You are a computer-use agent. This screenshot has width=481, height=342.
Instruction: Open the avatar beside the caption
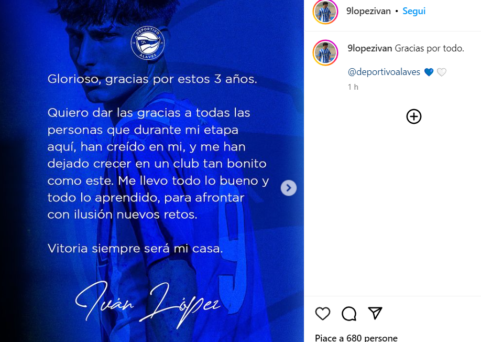coord(325,52)
